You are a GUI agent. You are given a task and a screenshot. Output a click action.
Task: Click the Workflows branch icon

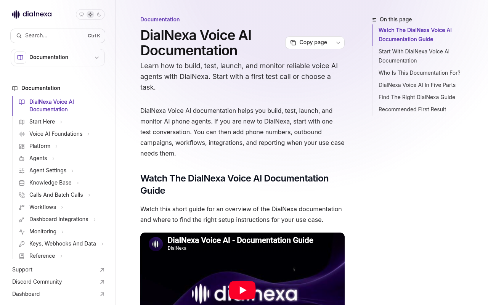pyautogui.click(x=22, y=207)
